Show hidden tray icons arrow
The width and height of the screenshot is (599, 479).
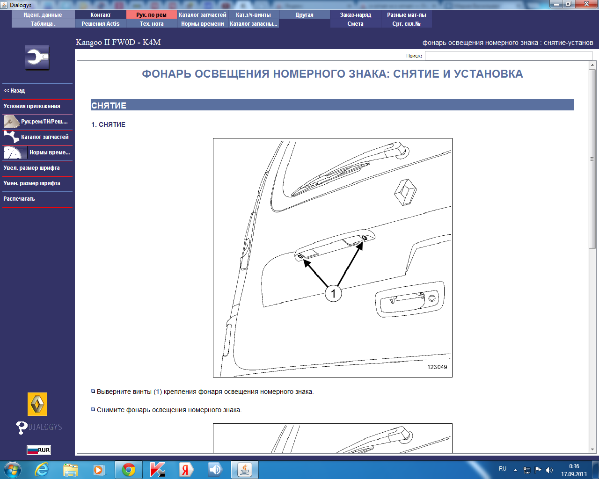coord(515,470)
